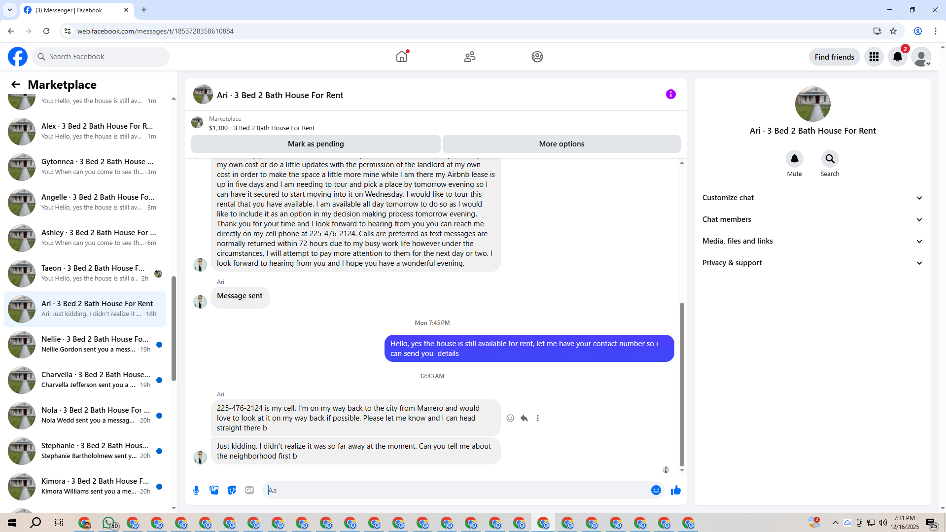Image resolution: width=946 pixels, height=532 pixels.
Task: Bookmark this page with the star icon
Action: [893, 31]
